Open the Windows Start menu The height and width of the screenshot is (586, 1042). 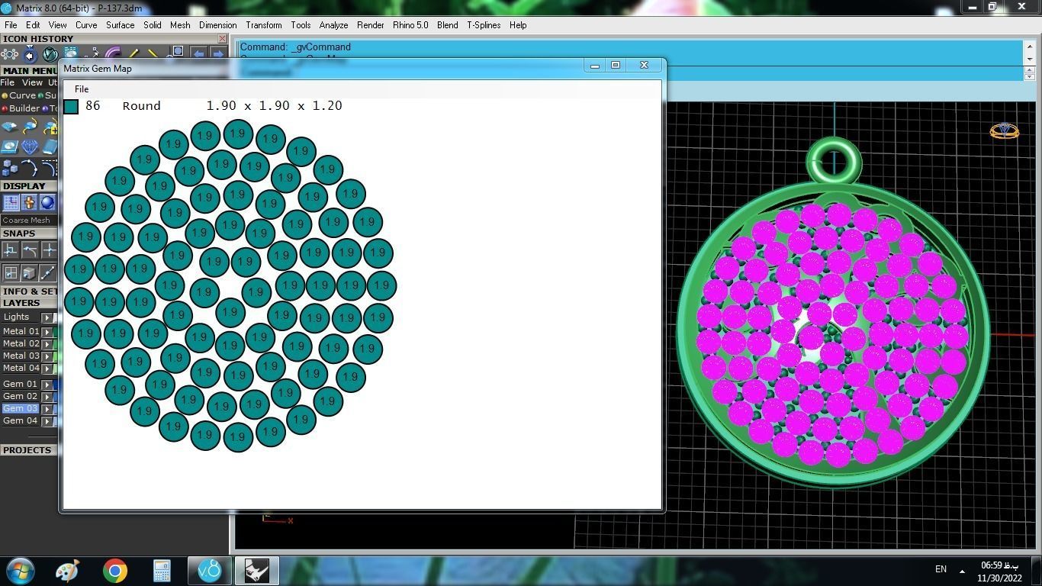20,571
